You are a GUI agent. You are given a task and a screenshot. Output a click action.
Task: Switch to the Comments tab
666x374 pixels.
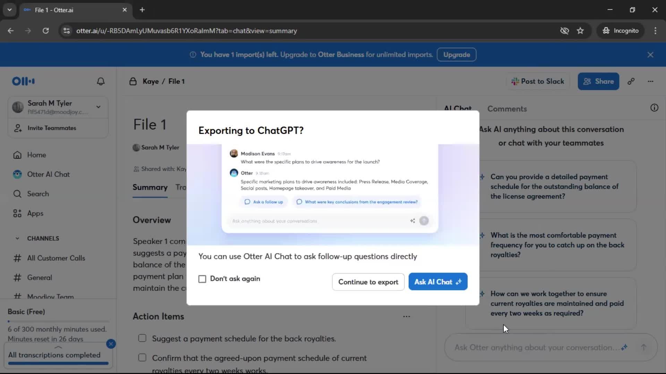[507, 109]
